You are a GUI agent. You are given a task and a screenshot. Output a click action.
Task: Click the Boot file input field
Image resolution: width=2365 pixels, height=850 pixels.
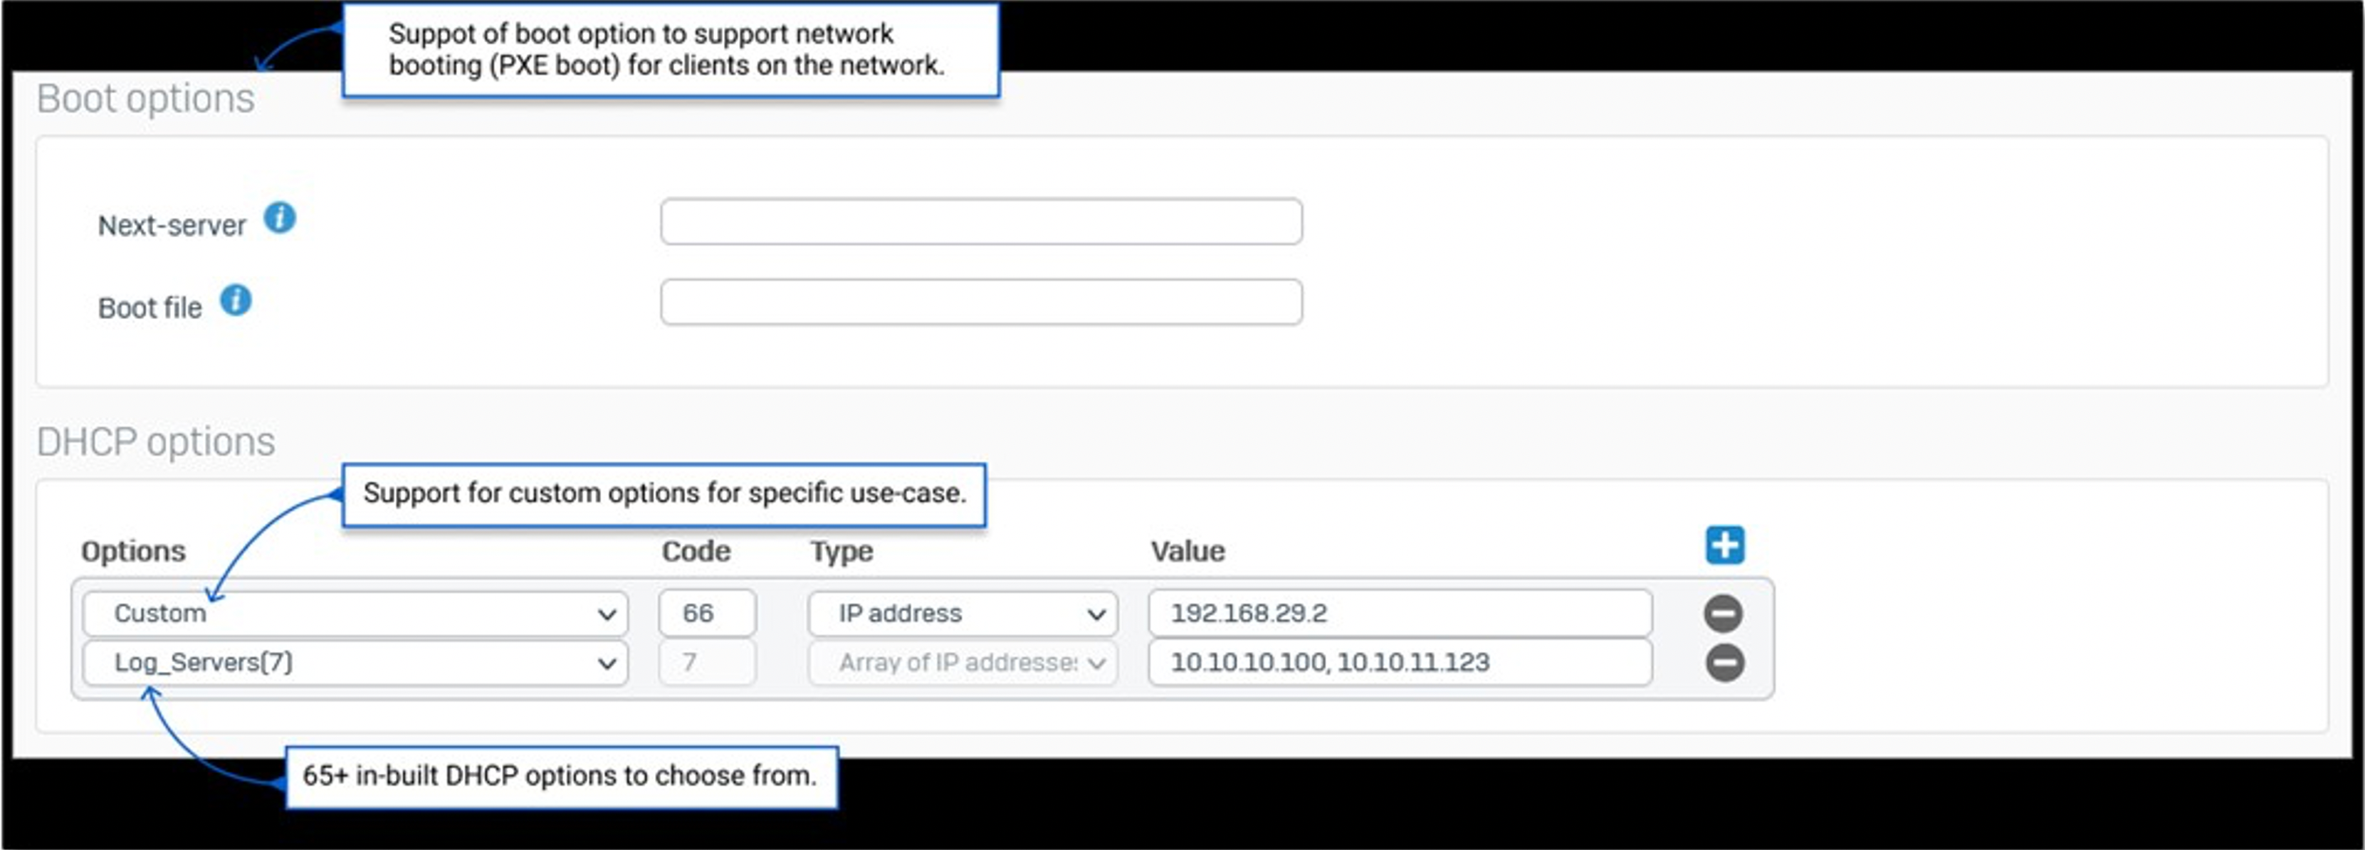(x=980, y=302)
